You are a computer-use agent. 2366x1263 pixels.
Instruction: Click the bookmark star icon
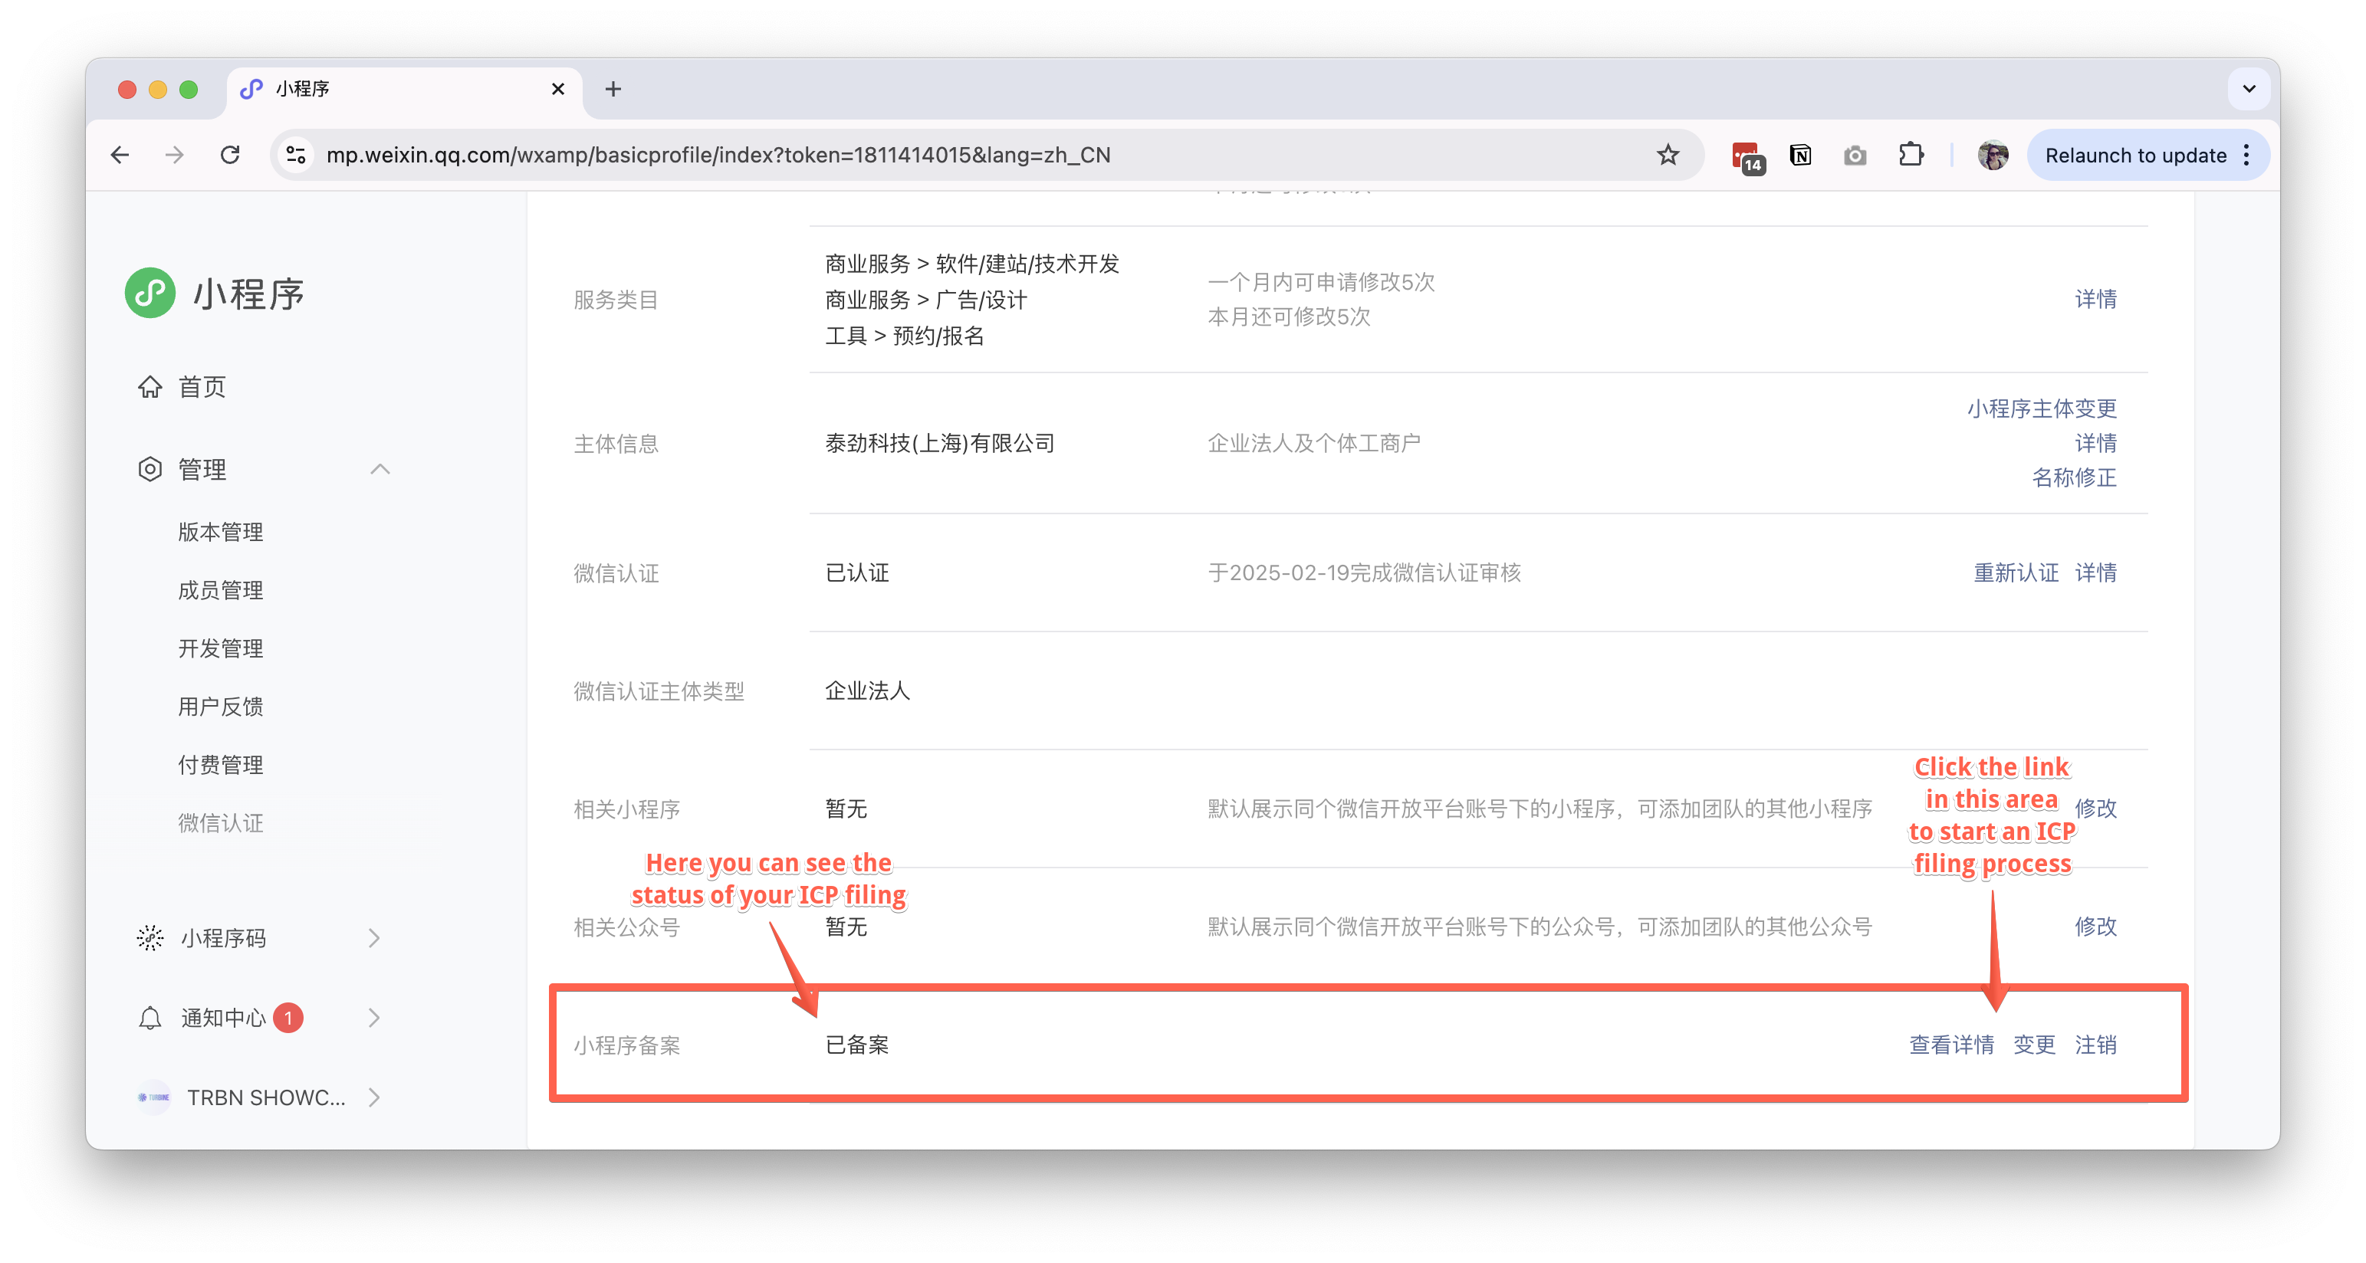(x=1667, y=155)
